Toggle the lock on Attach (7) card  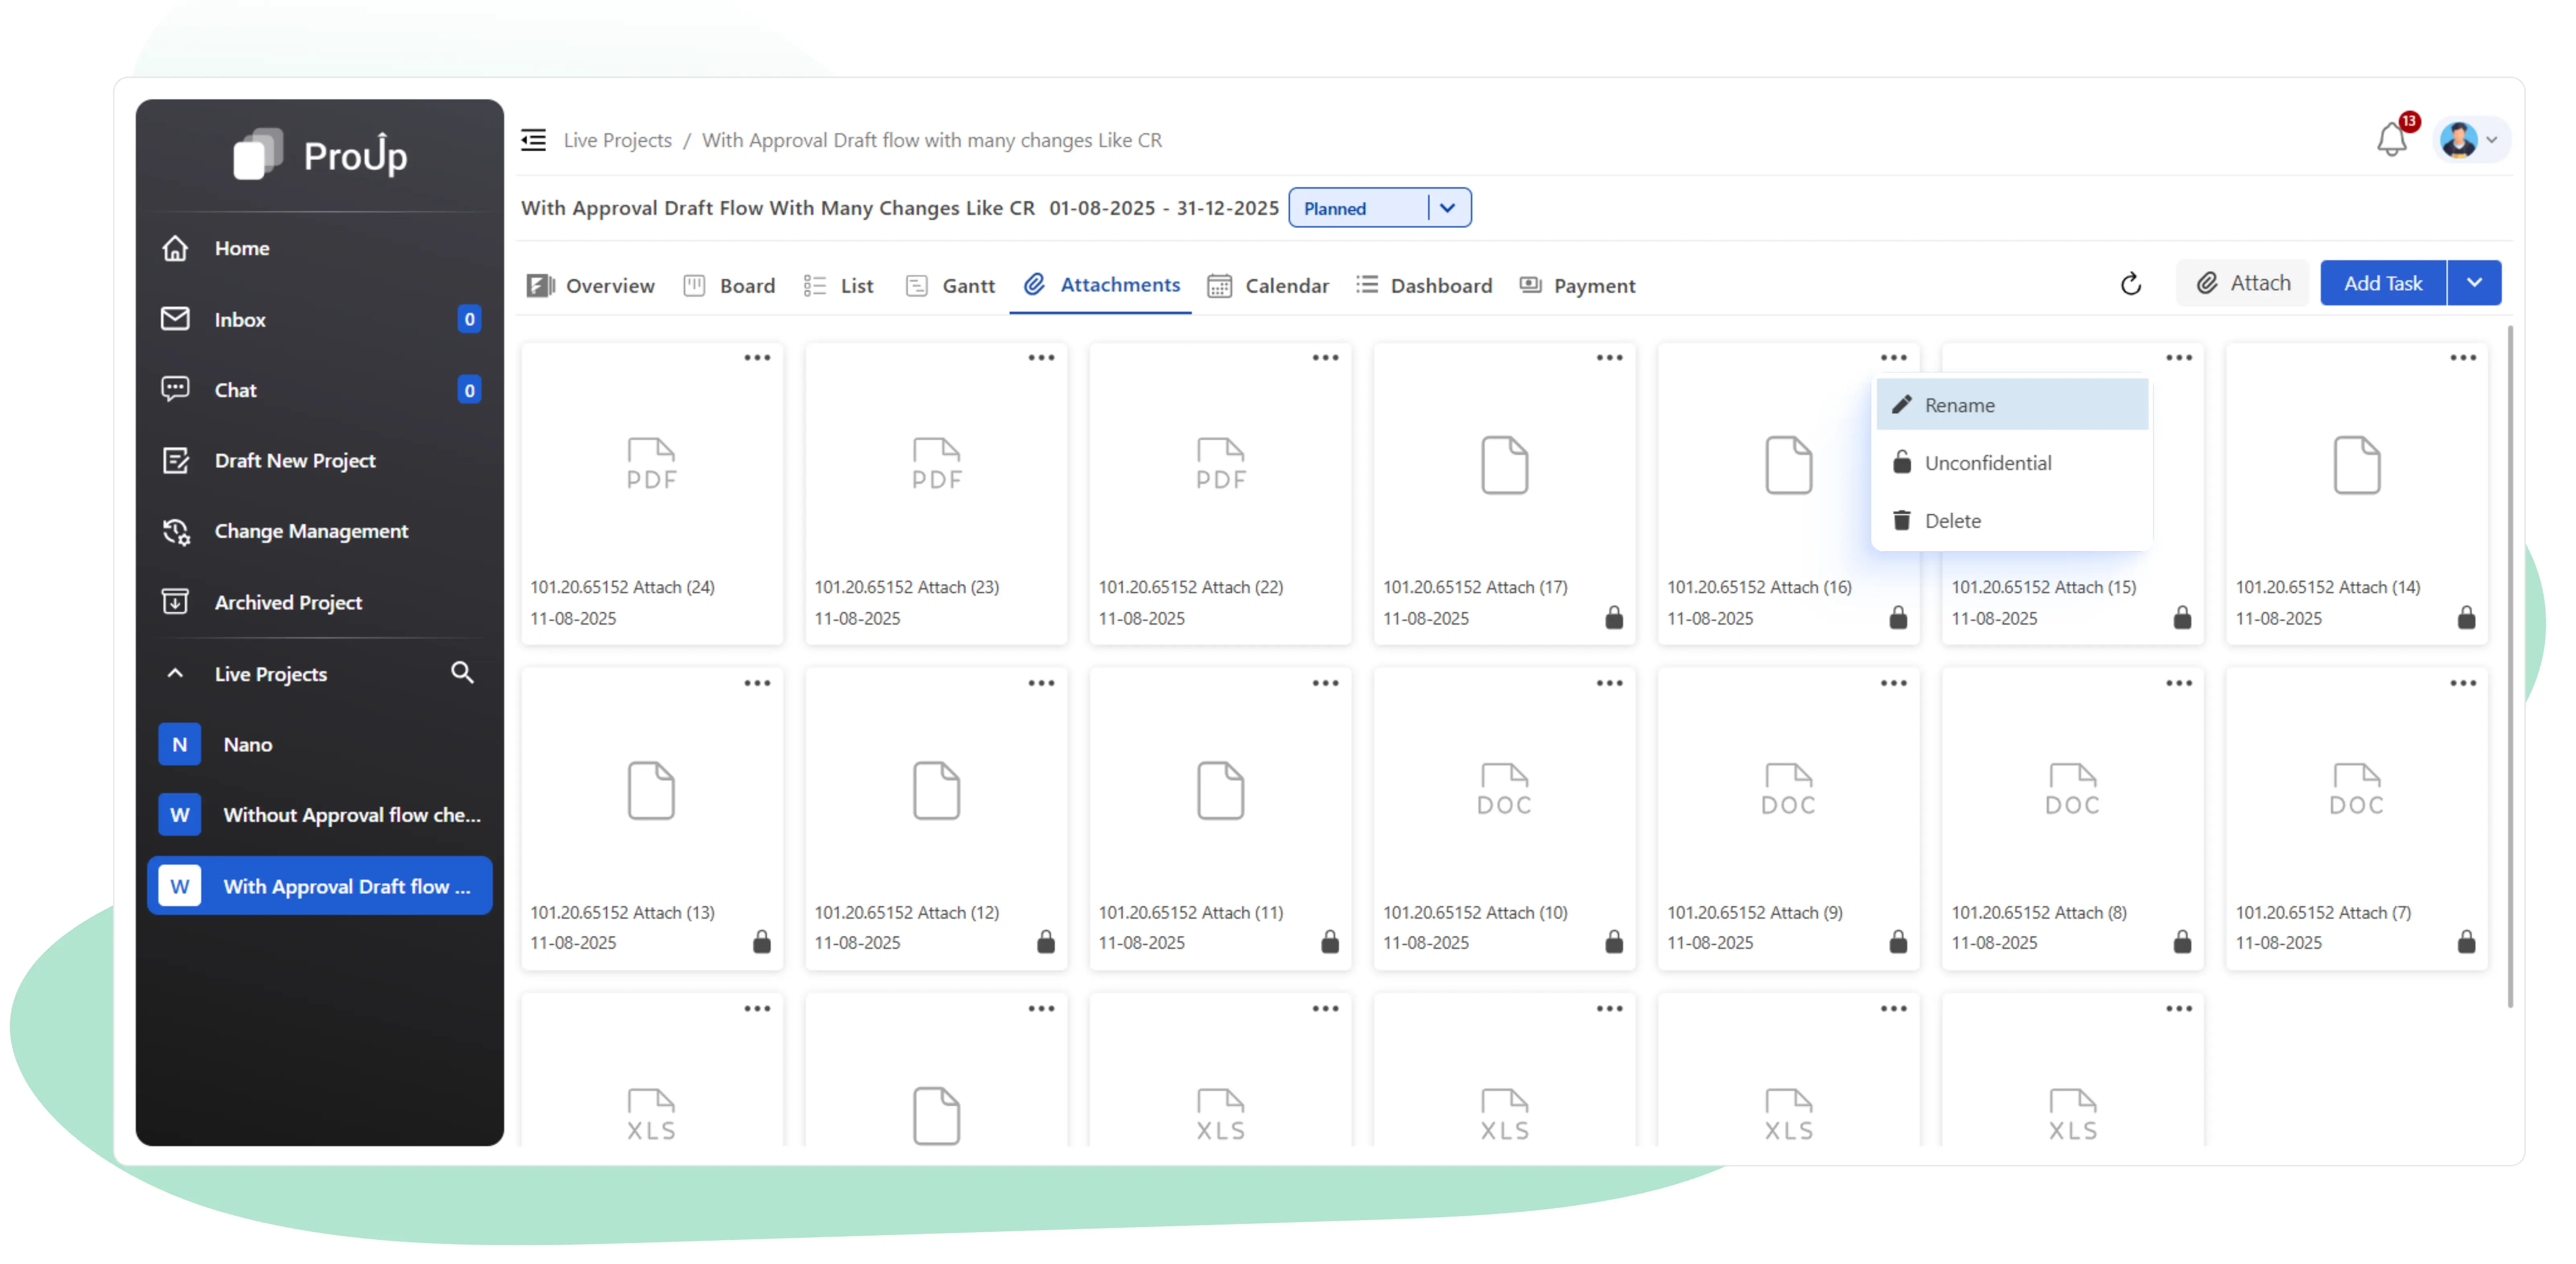(x=2466, y=942)
